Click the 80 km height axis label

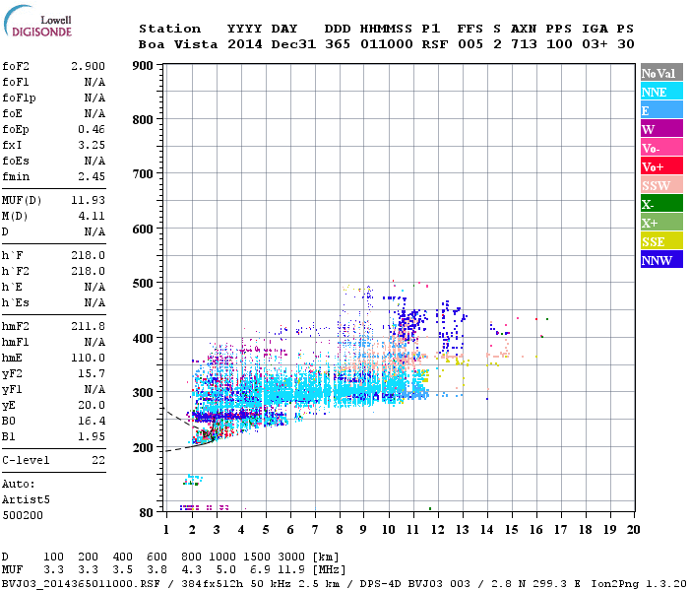click(x=146, y=512)
